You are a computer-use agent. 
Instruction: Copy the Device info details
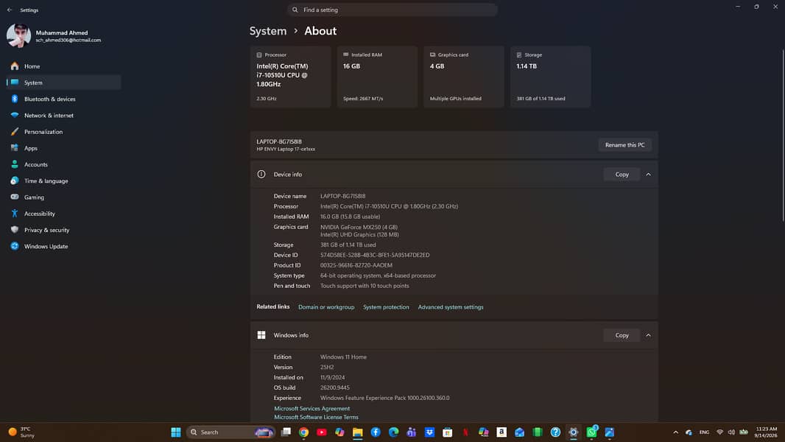(x=622, y=174)
